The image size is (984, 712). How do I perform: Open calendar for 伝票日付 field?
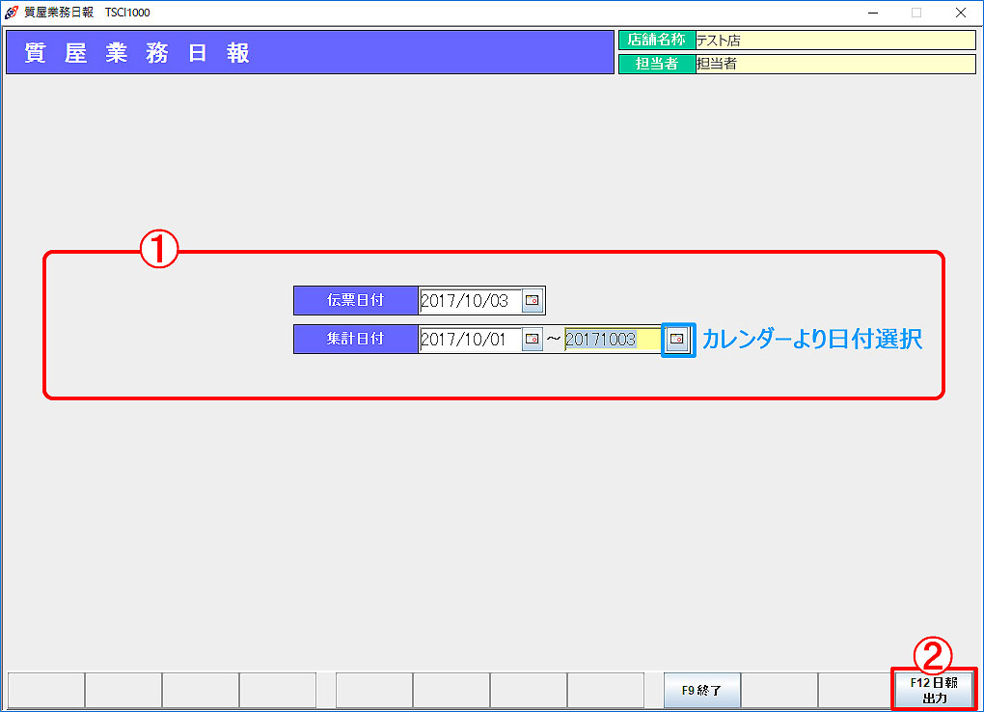pyautogui.click(x=533, y=300)
